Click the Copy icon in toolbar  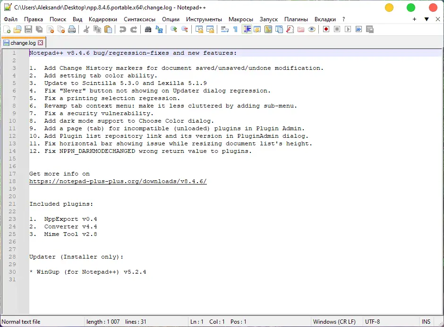coord(97,29)
